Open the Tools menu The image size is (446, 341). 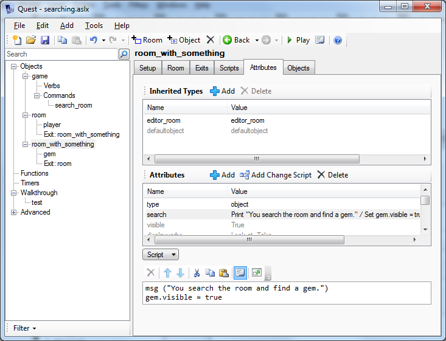pyautogui.click(x=94, y=26)
